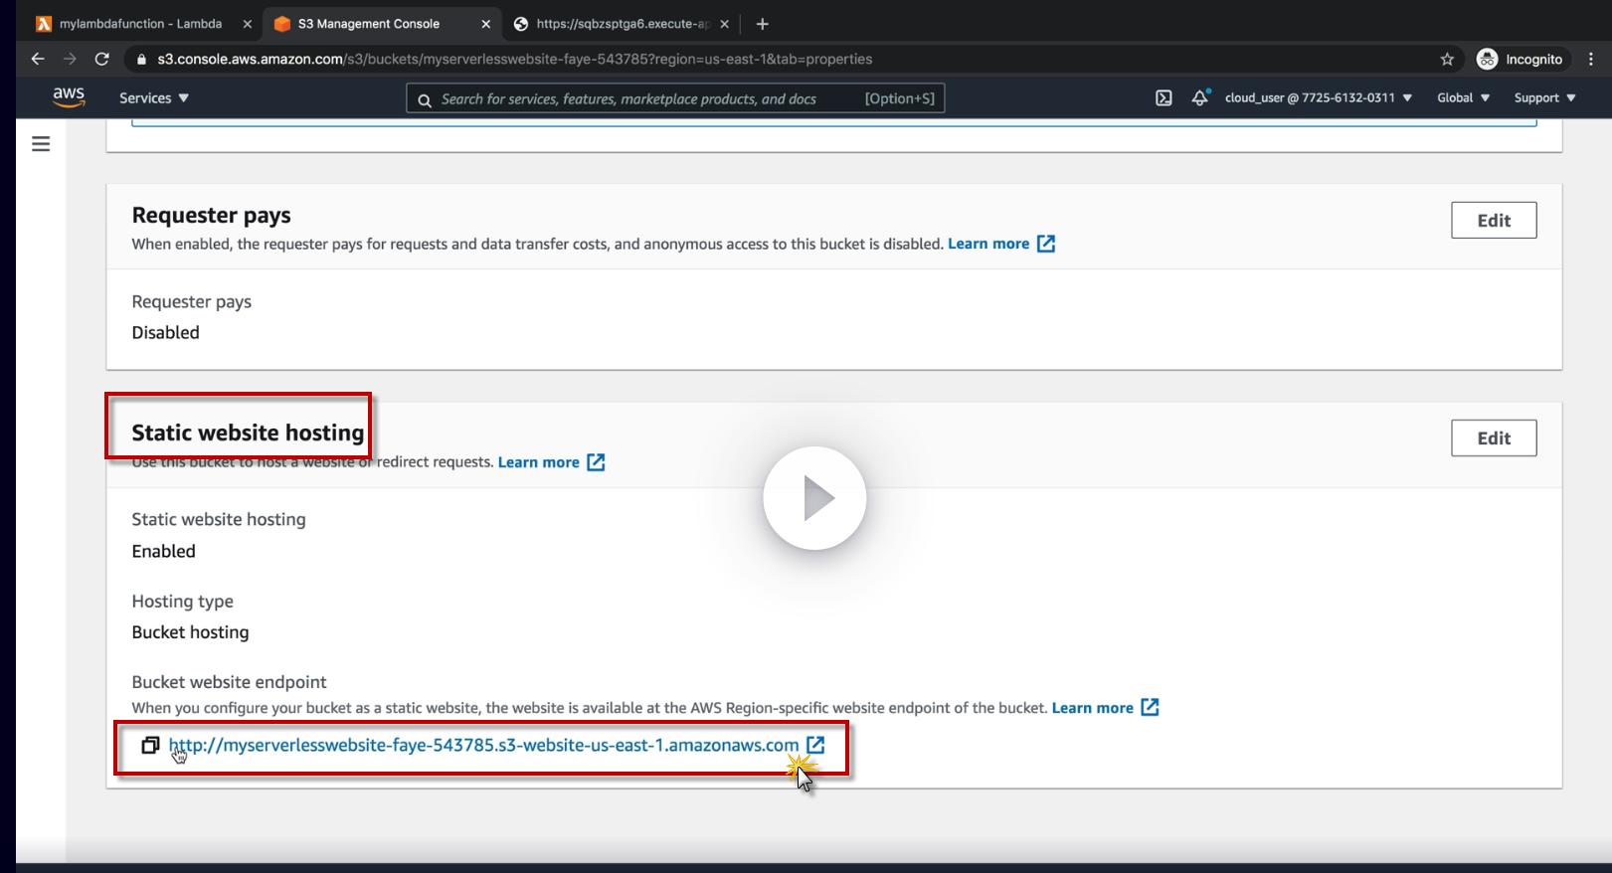Image resolution: width=1612 pixels, height=873 pixels.
Task: Go back to the previous page
Action: click(38, 59)
